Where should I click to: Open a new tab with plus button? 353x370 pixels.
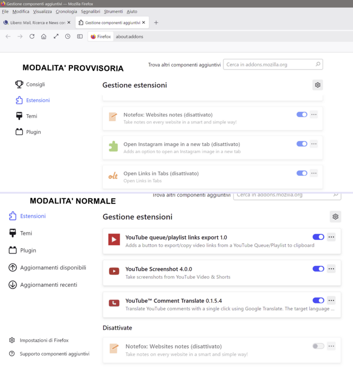(156, 23)
